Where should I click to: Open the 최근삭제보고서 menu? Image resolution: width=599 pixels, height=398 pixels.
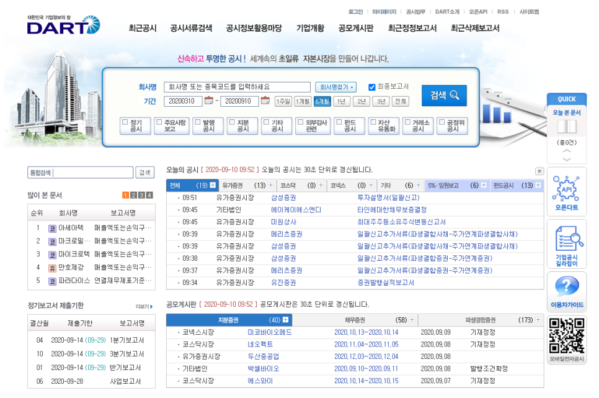475,28
